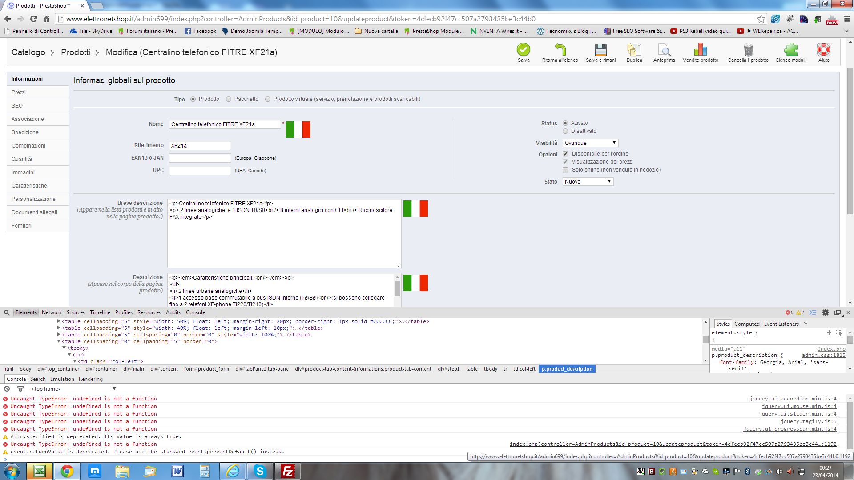
Task: Open DevTools settings gear icon
Action: tap(826, 312)
